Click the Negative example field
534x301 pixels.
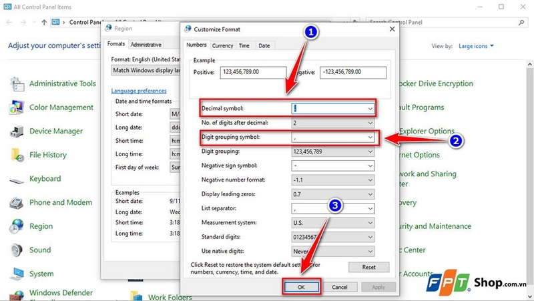[353, 73]
